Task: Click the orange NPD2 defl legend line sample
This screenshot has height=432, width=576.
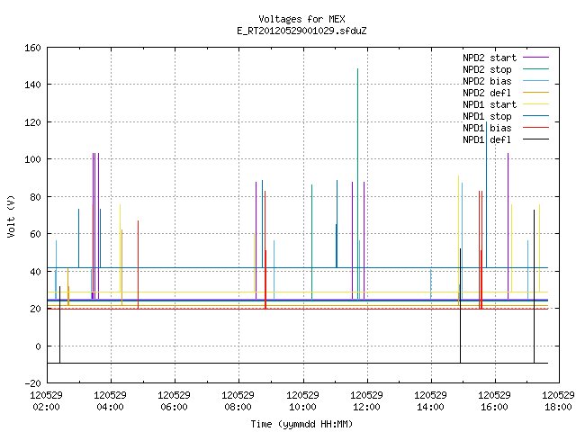Action: tap(535, 93)
